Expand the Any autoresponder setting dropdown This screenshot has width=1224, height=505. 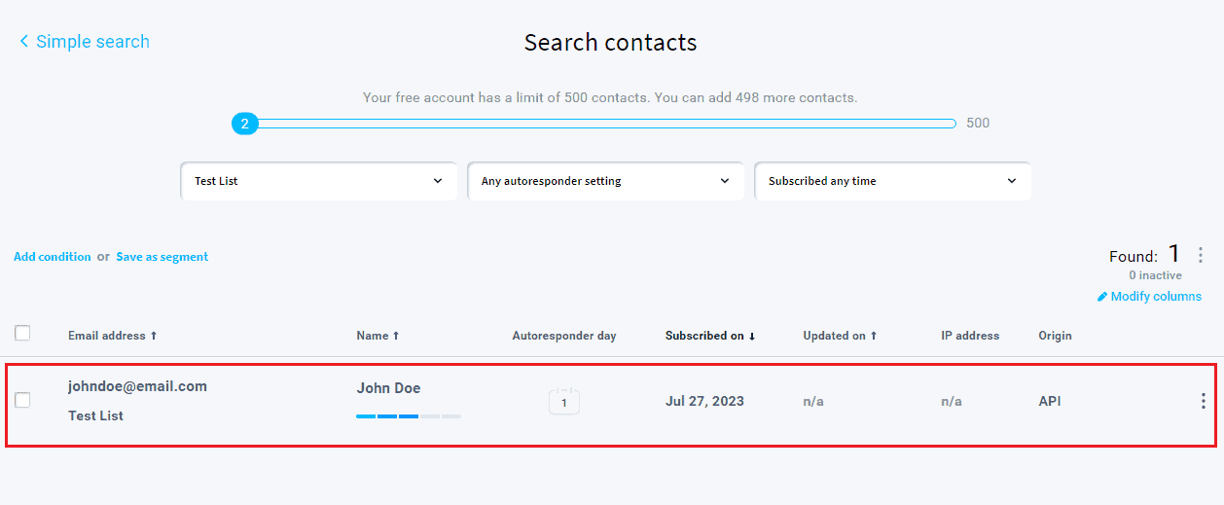605,181
